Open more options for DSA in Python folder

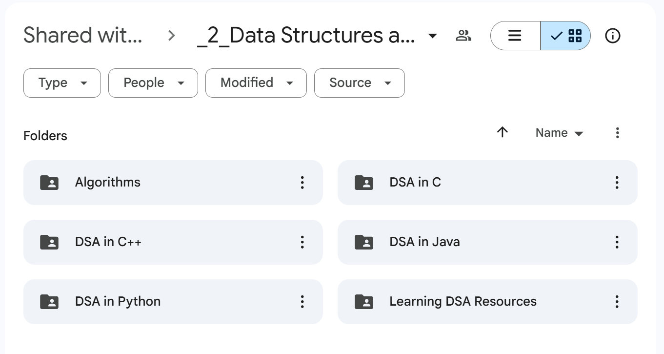click(x=302, y=302)
